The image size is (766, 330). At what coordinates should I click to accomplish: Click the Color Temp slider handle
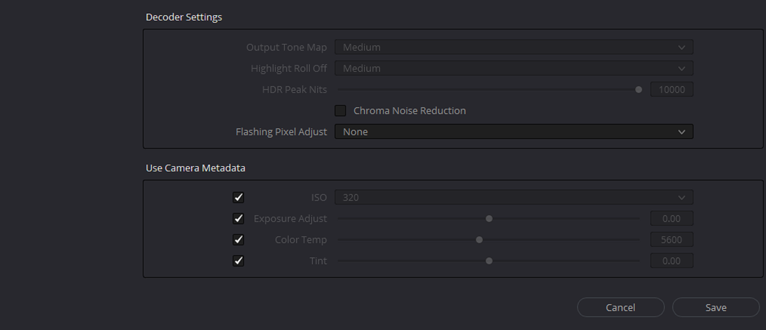pyautogui.click(x=479, y=240)
